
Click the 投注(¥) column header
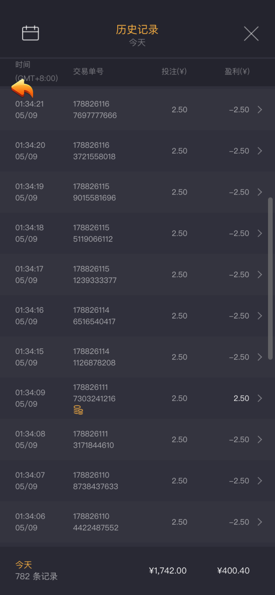[174, 71]
